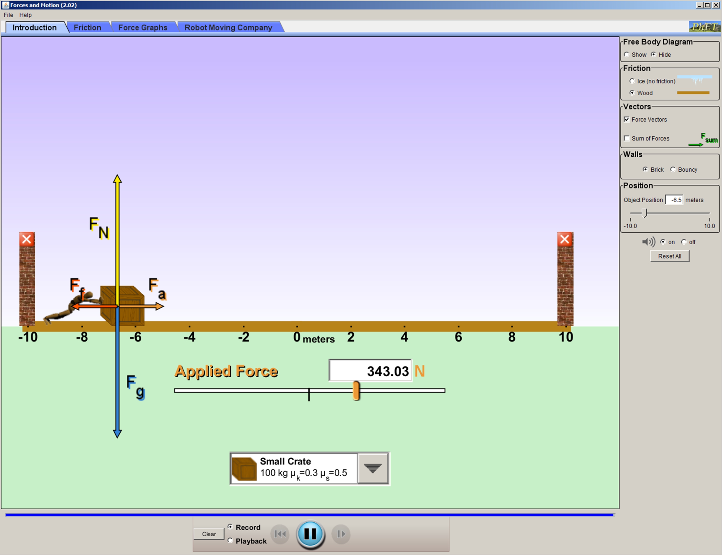This screenshot has width=722, height=555.
Task: Select Ice (no friction) option
Action: [x=632, y=81]
